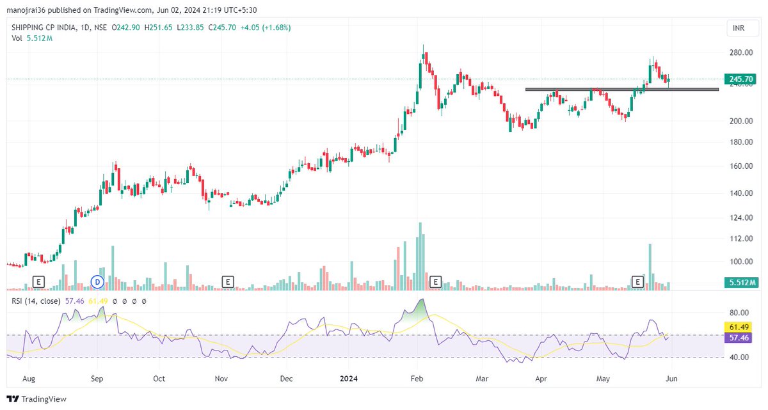Click the open value O242.90
768x410 pixels.
(x=127, y=28)
